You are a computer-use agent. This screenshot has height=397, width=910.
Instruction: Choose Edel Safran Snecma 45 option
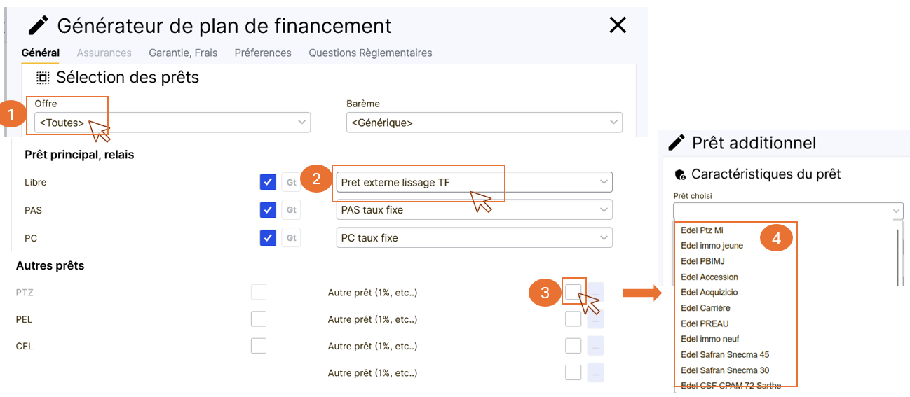[725, 355]
